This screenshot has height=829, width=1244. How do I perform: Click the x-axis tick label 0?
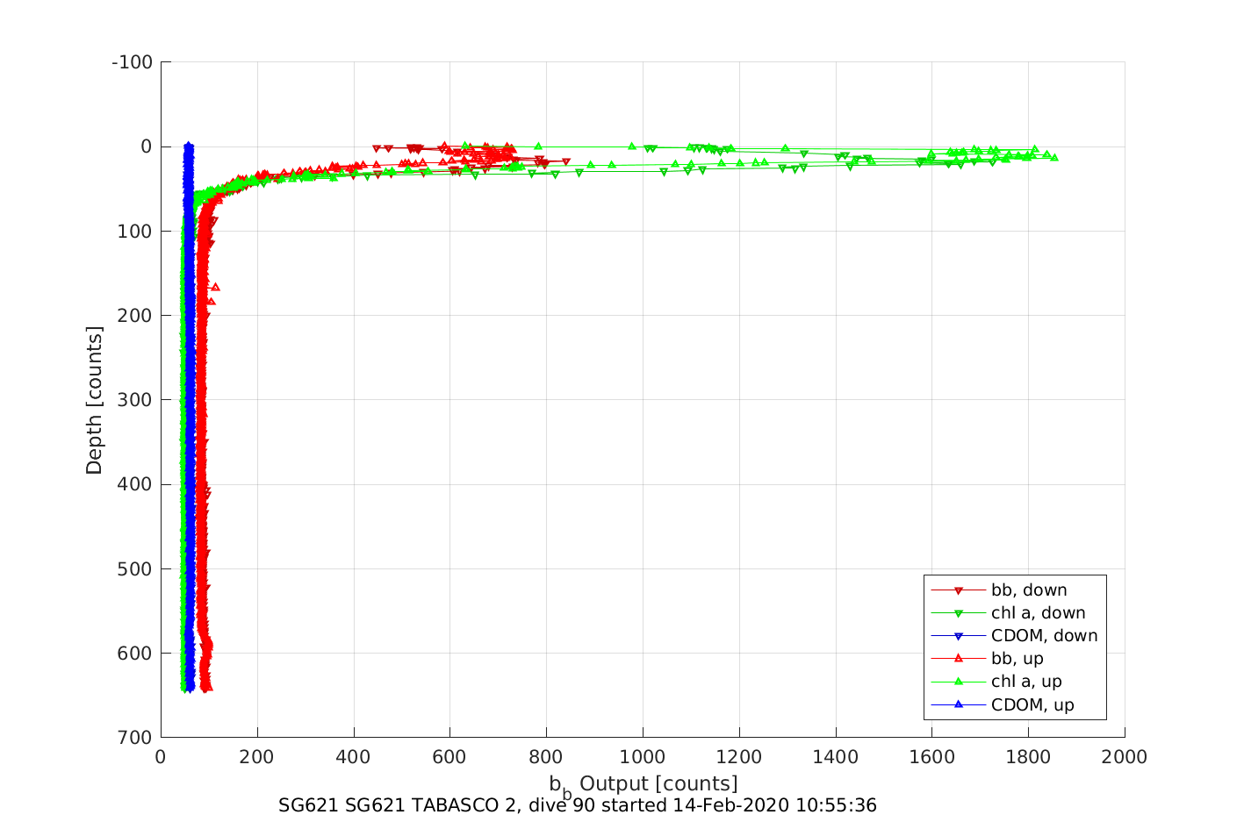point(161,757)
